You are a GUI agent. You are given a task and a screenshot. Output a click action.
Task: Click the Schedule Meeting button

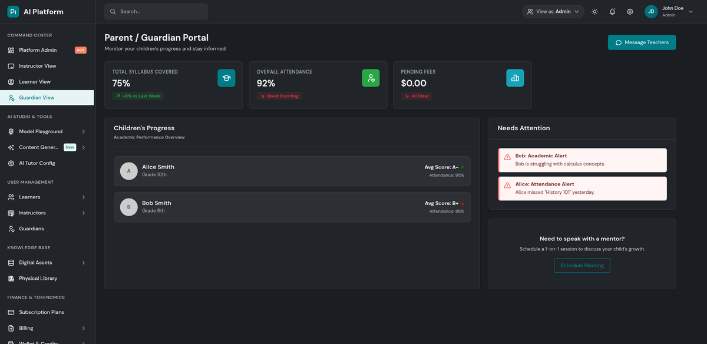pos(582,266)
